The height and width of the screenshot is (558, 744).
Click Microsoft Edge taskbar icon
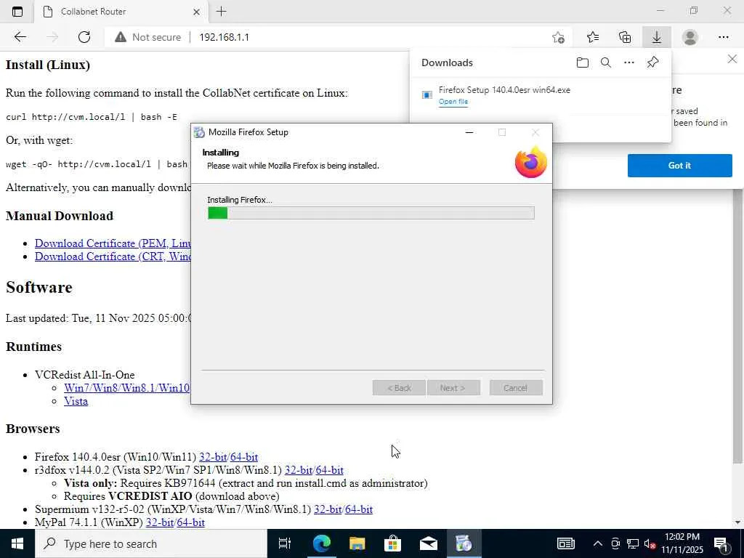click(x=321, y=543)
